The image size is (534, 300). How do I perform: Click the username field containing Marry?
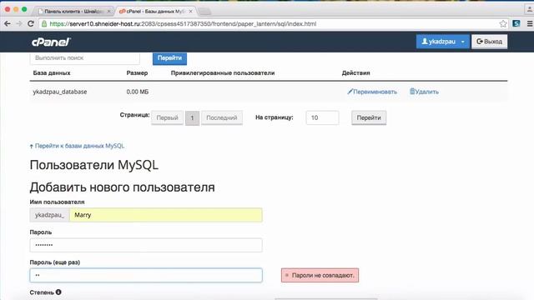point(166,215)
